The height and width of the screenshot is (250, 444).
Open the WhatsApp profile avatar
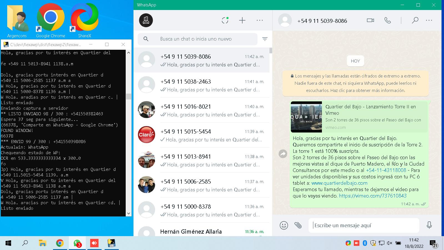point(146,20)
